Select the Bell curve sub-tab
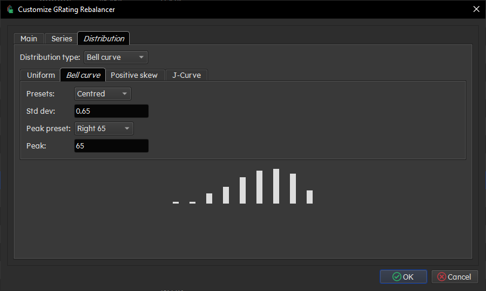 pos(83,75)
